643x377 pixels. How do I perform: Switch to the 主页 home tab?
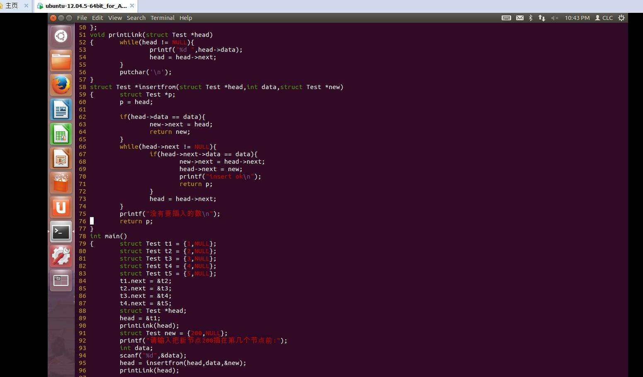(12, 6)
